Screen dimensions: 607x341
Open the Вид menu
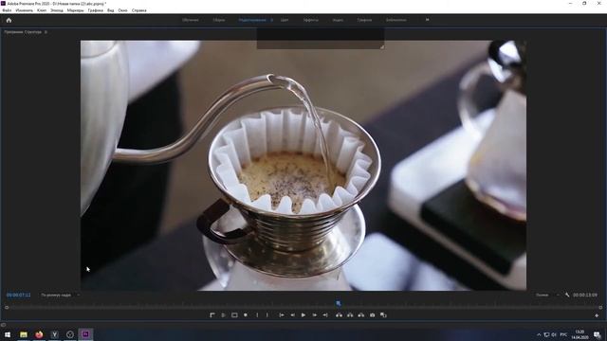click(110, 10)
